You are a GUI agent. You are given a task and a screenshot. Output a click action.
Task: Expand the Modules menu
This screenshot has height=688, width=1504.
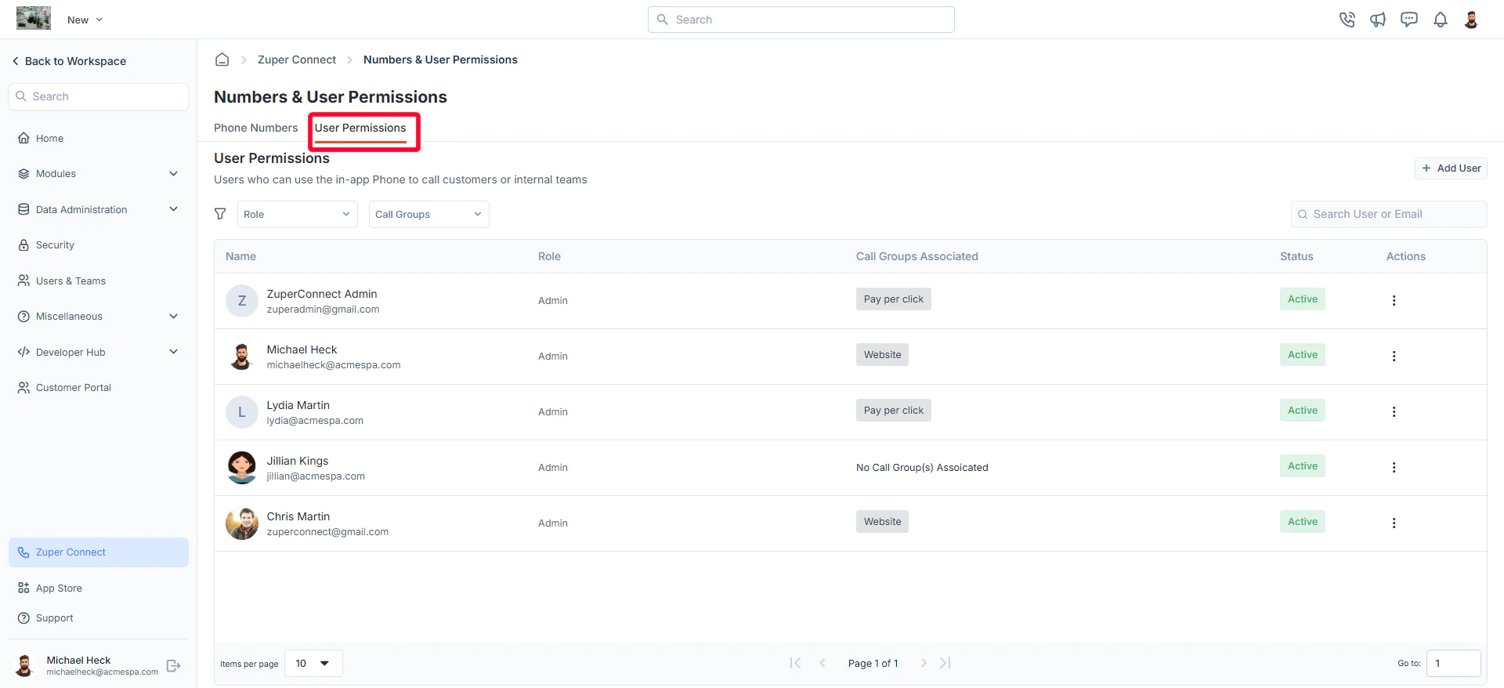coord(99,174)
